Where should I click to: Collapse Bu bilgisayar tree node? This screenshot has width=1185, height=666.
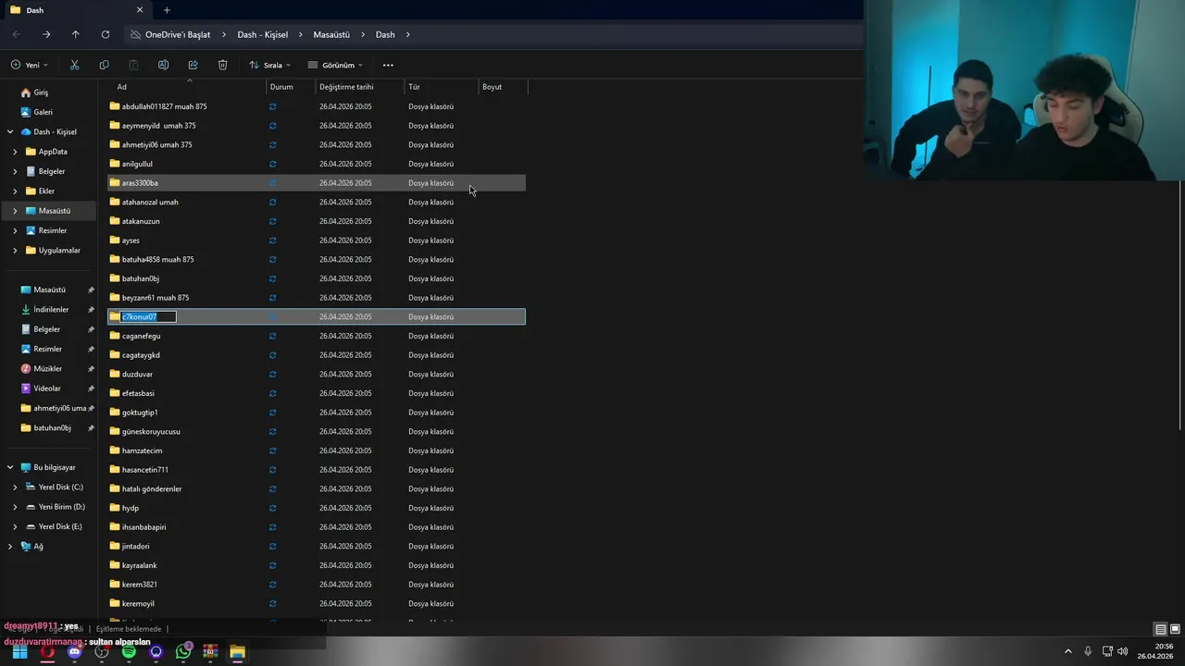click(x=10, y=468)
